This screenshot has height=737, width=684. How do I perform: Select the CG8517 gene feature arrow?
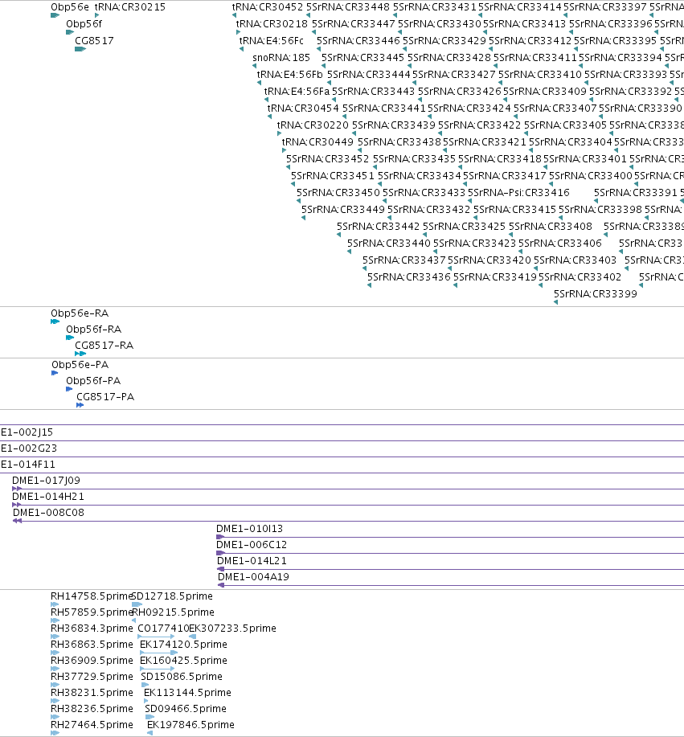pos(80,49)
